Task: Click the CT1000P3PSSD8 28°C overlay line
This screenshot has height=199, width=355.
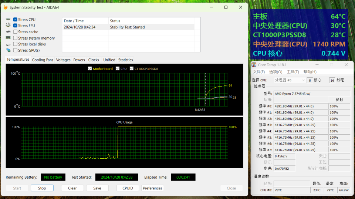Action: [299, 35]
